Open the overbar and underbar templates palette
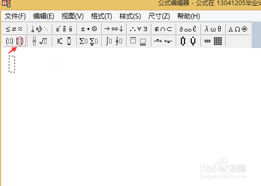The width and height of the screenshot is (261, 186). coord(139,41)
